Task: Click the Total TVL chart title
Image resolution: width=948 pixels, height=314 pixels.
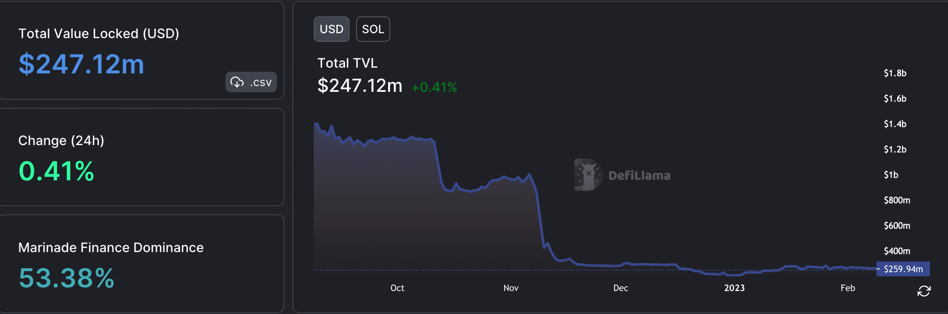Action: point(347,63)
